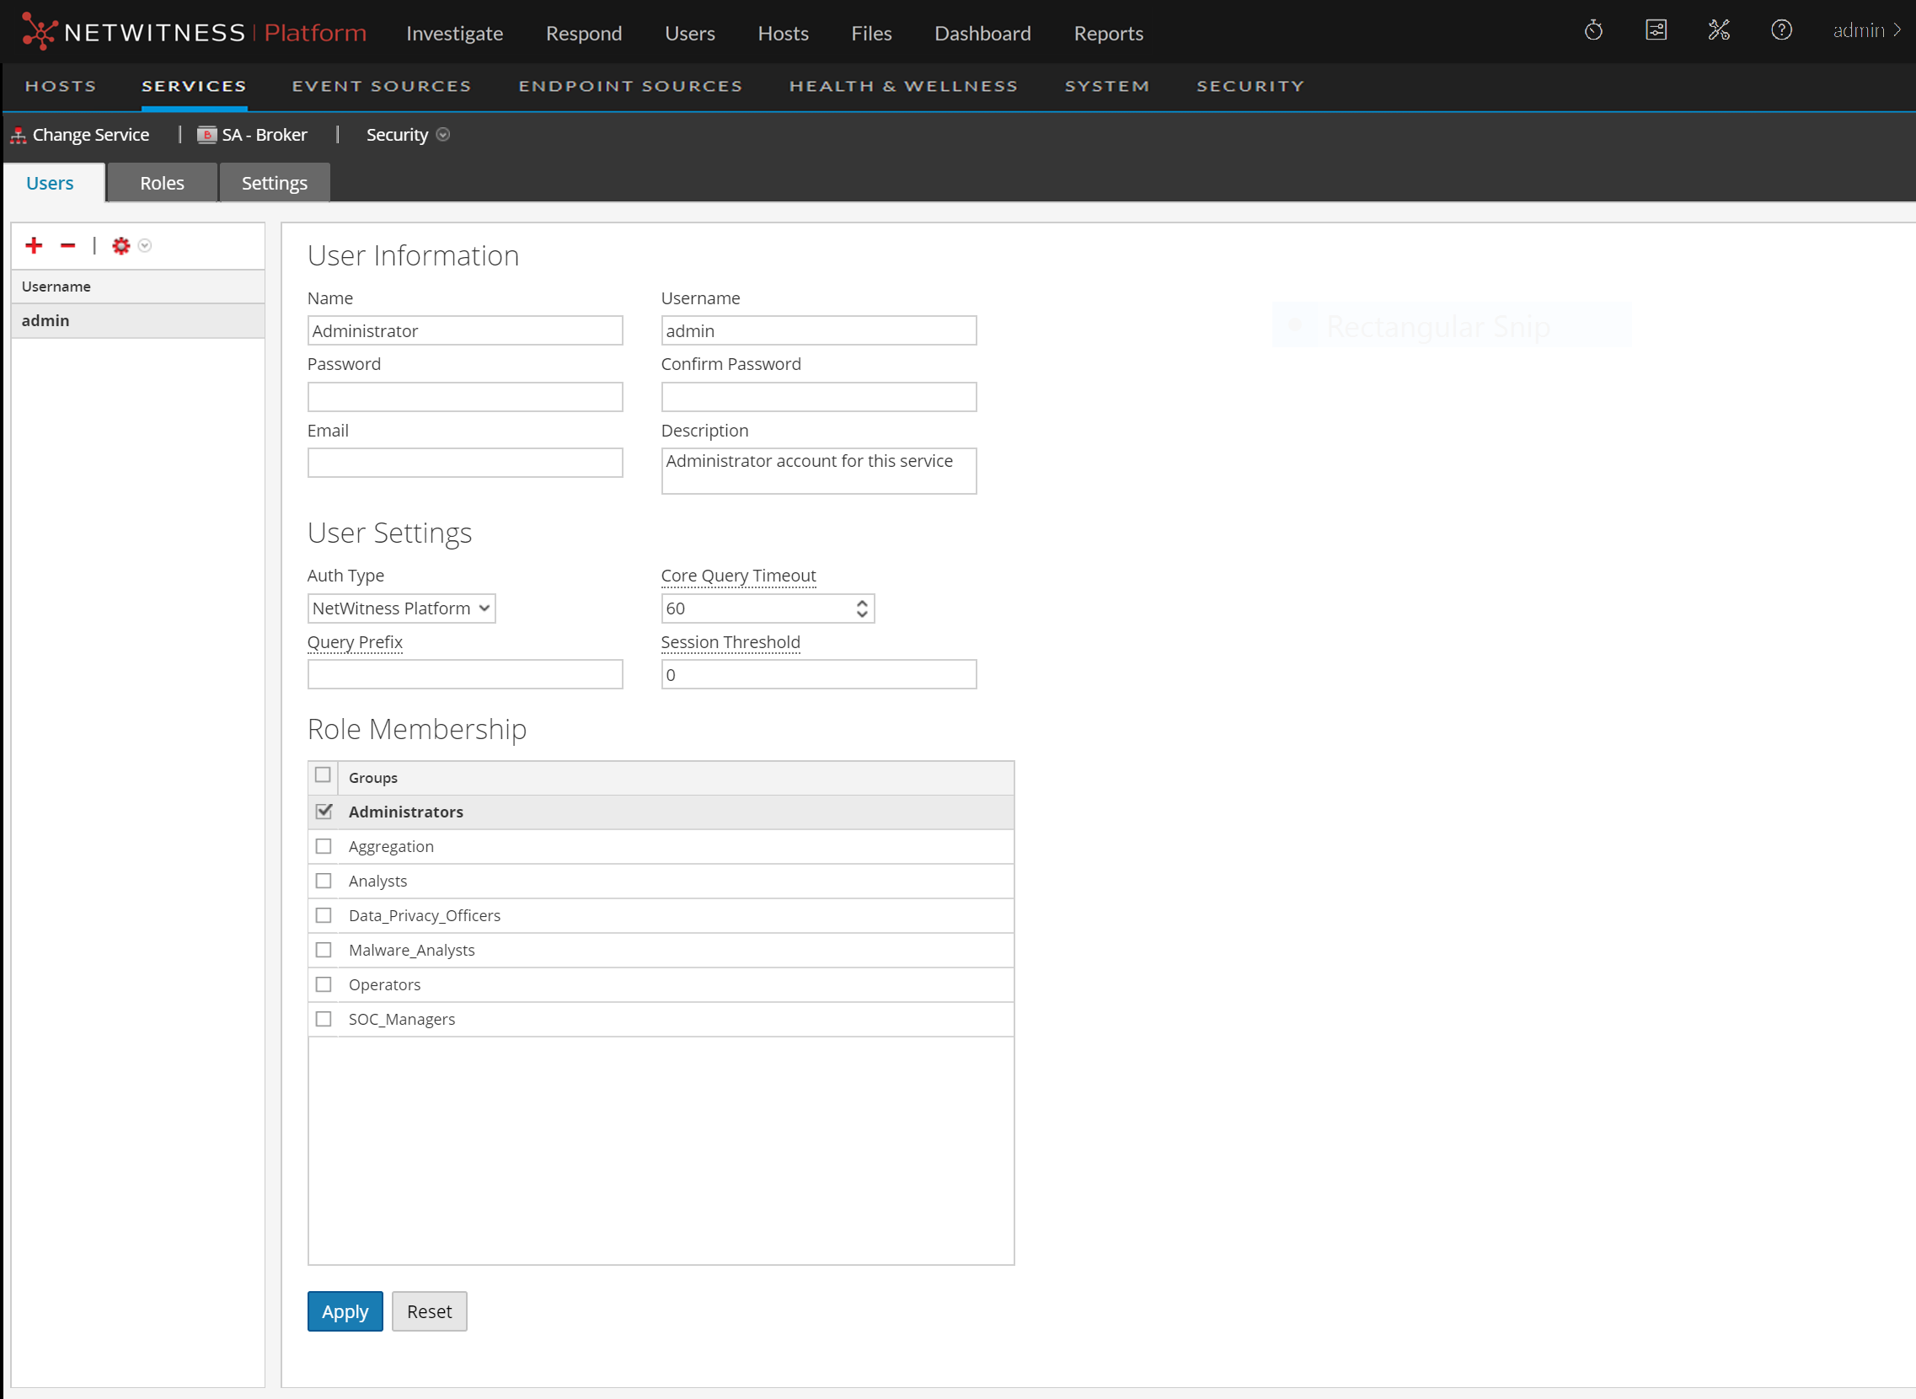Viewport: 1916px width, 1399px height.
Task: Uncheck the Administrators group checkbox
Action: point(324,812)
